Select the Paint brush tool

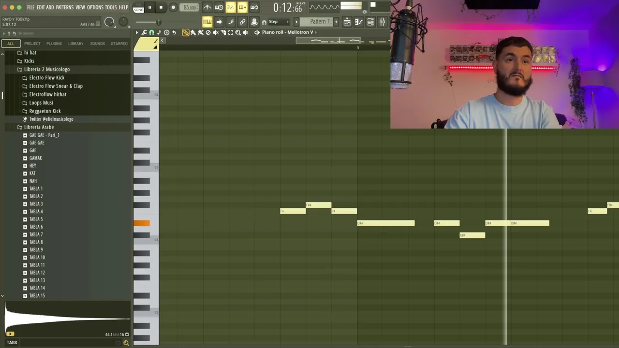coord(193,32)
